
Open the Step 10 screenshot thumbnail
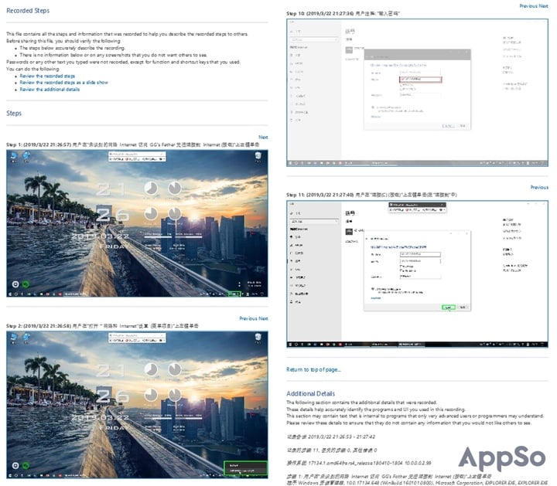click(417, 91)
